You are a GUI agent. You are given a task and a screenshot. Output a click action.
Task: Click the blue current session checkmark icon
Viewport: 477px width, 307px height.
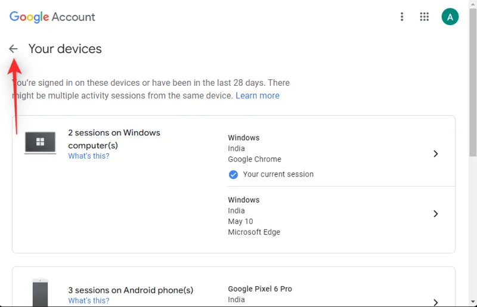[x=233, y=175]
